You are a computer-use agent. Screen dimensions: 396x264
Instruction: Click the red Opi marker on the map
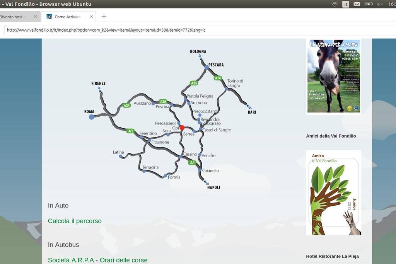click(x=182, y=128)
